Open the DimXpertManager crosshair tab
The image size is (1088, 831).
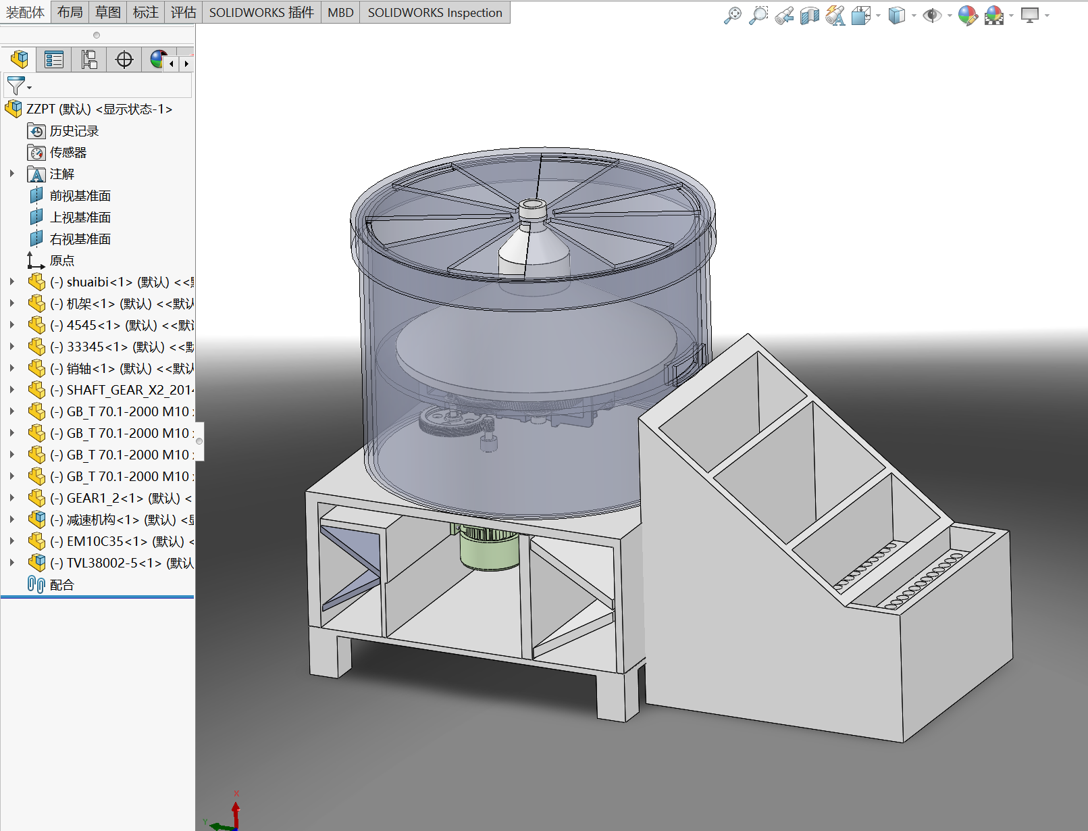(x=124, y=59)
